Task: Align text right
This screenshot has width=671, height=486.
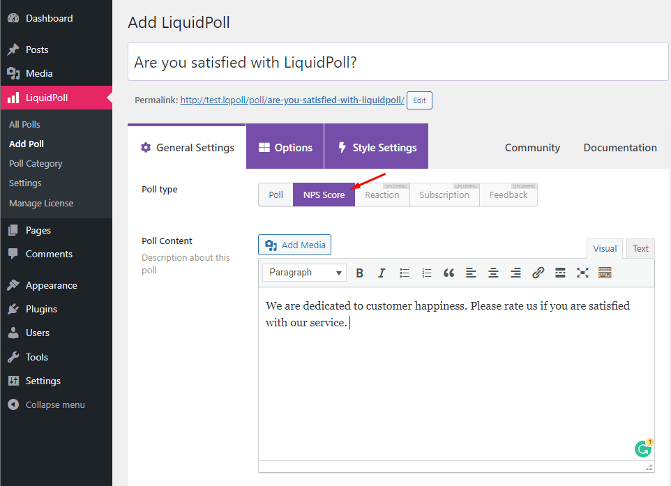Action: [x=515, y=273]
